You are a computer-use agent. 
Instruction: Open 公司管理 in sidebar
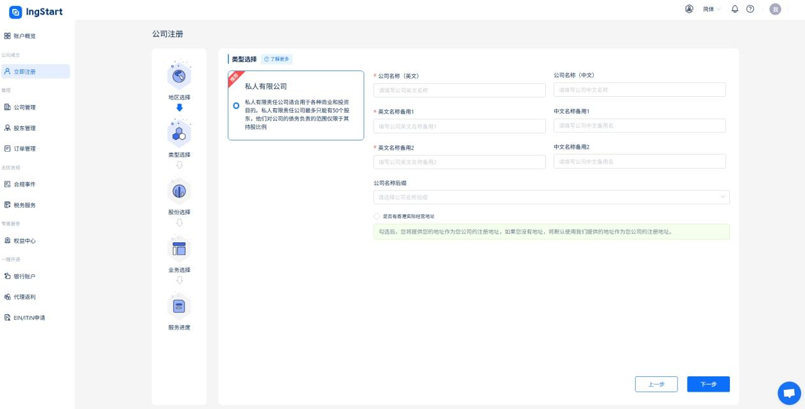[35, 107]
